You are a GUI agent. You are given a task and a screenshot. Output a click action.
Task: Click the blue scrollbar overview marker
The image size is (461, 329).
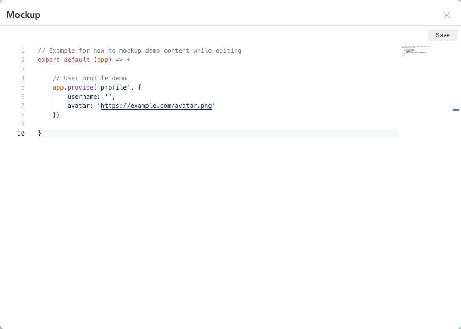[456, 110]
